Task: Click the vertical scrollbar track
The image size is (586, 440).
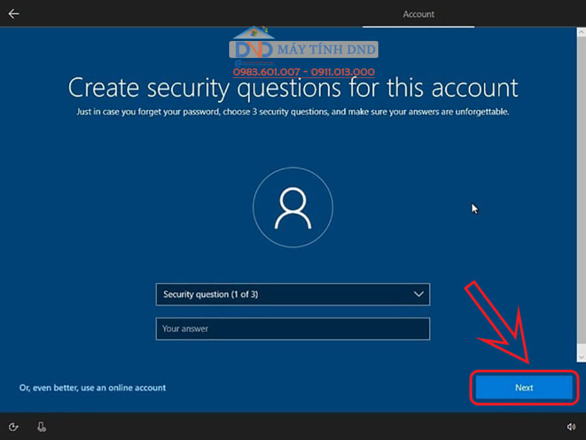Action: [x=581, y=194]
